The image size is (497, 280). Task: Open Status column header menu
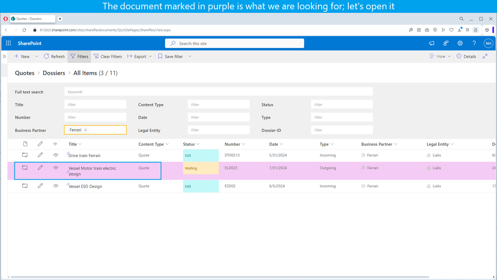pos(191,144)
